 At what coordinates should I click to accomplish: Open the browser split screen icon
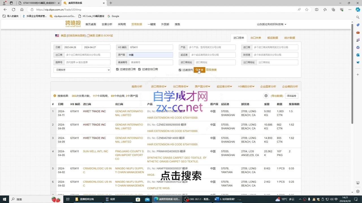click(316, 10)
